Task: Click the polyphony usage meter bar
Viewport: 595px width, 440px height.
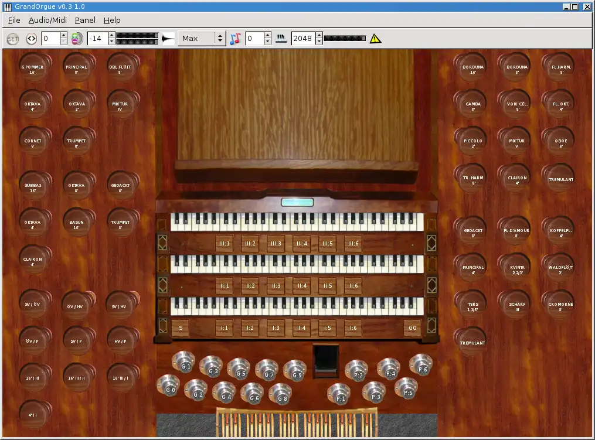Action: 345,38
